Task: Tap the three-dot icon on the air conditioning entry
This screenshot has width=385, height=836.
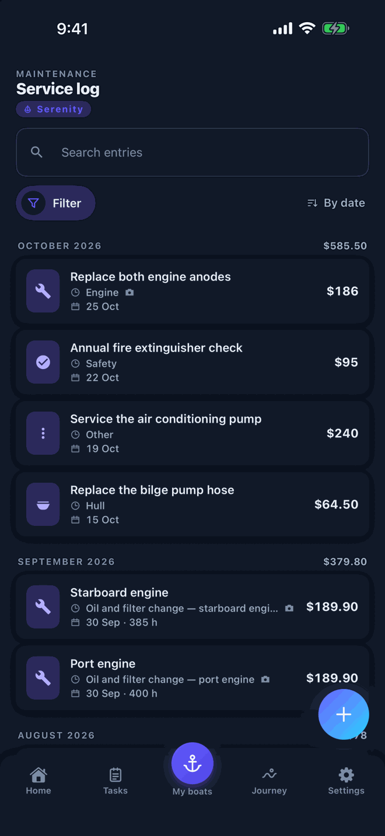Action: coord(43,433)
